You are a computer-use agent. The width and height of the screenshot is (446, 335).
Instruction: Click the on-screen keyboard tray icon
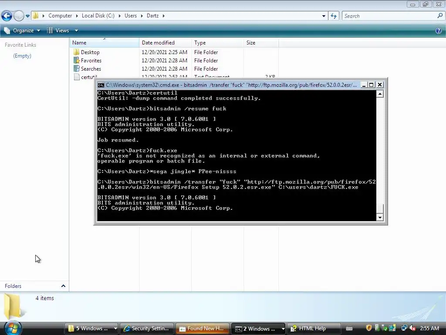[x=349, y=328]
